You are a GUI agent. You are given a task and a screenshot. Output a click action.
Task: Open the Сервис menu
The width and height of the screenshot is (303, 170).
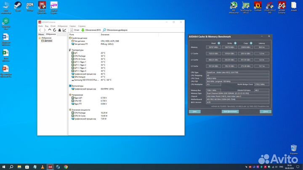coord(73,26)
